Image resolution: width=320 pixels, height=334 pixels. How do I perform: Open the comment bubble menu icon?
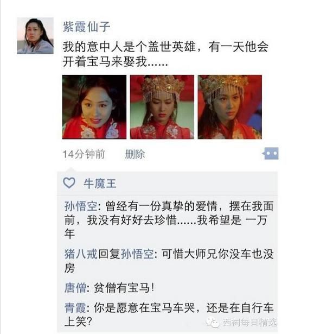click(x=270, y=153)
